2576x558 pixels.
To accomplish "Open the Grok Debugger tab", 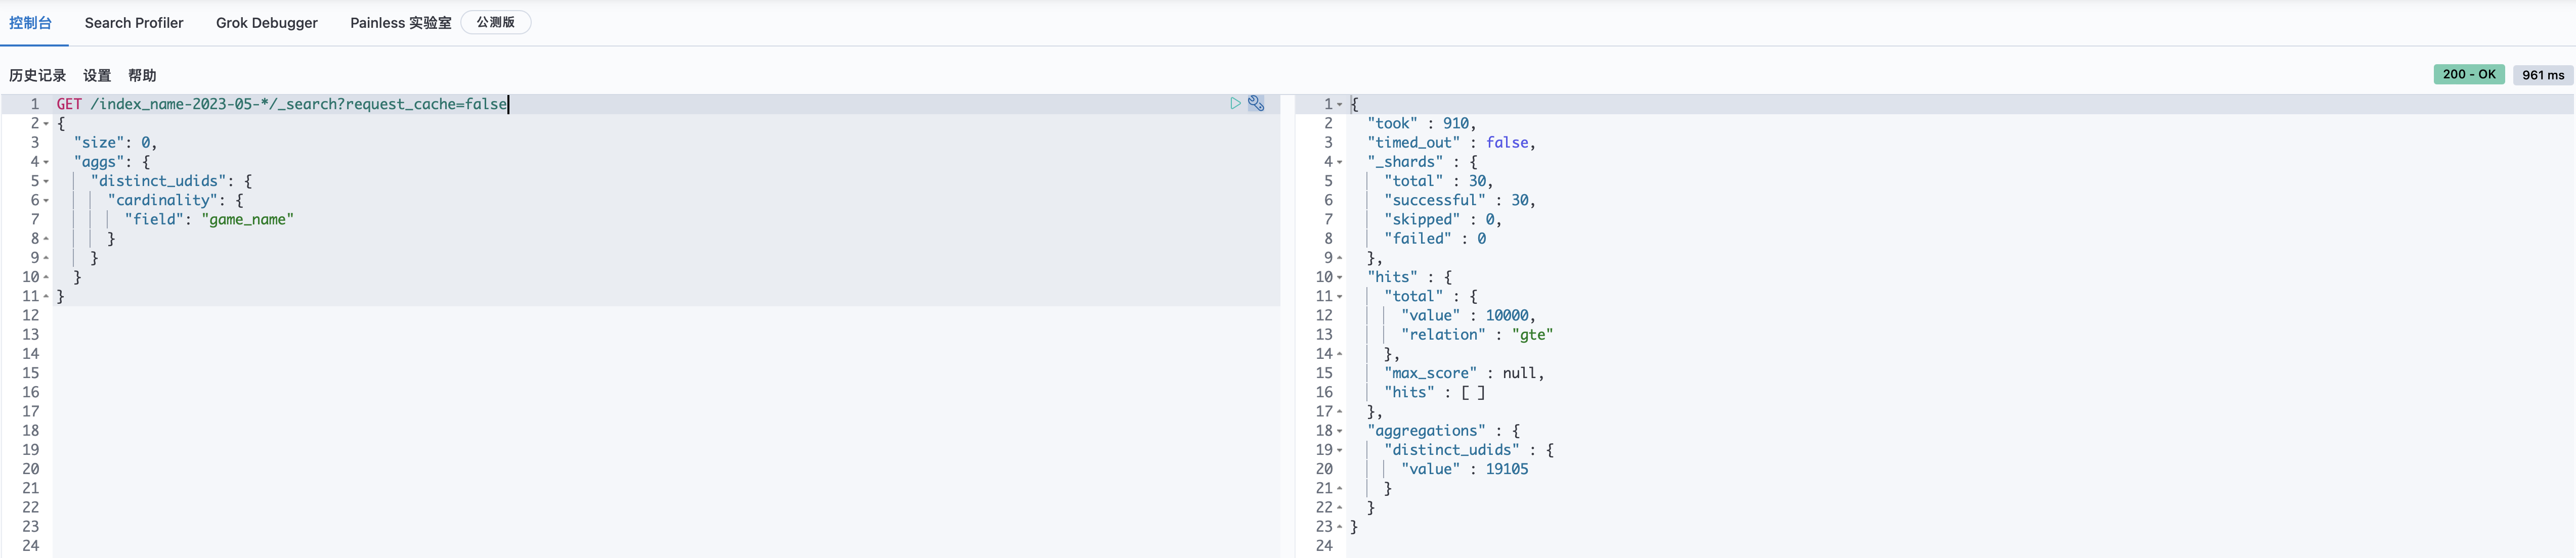I will tap(267, 22).
